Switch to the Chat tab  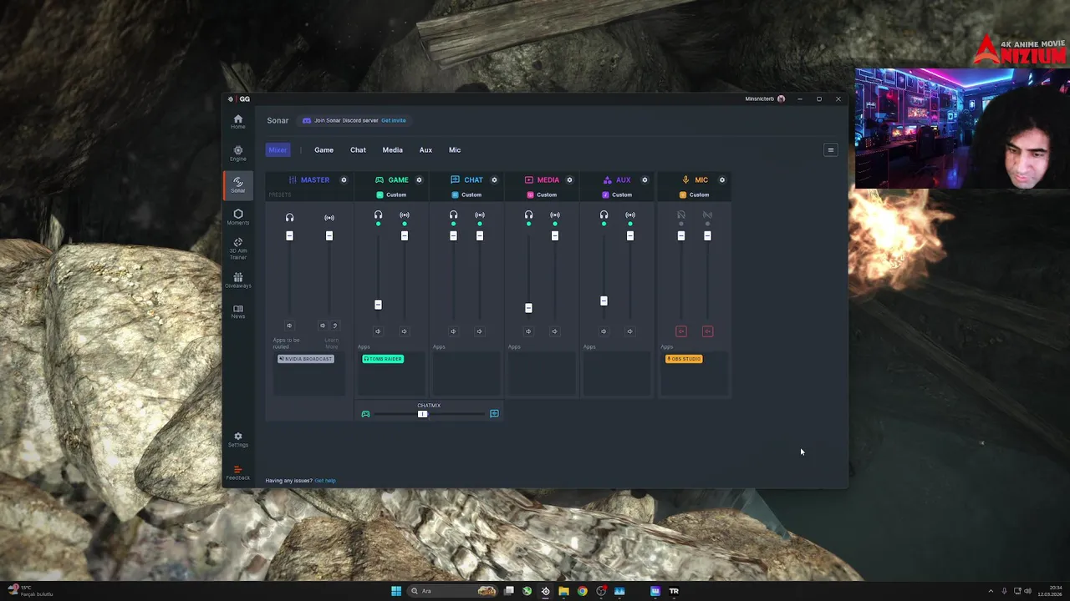pos(358,150)
